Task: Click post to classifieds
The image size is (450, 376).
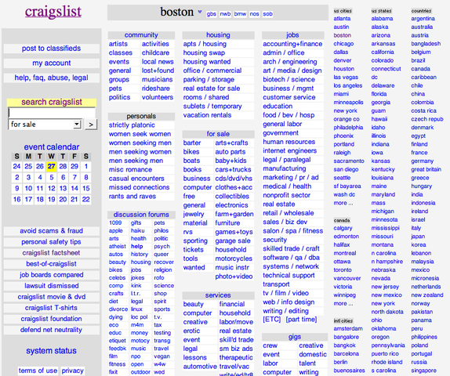Action: pyautogui.click(x=52, y=49)
